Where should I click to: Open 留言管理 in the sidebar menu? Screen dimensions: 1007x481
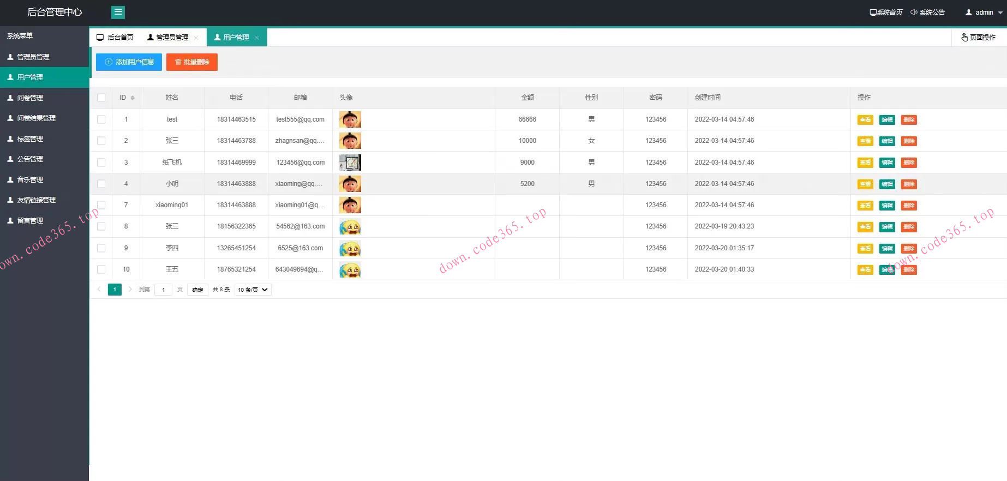44,221
